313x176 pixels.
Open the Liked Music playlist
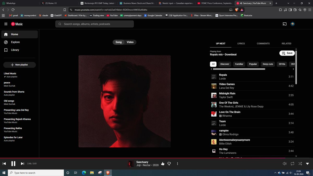tap(20, 75)
